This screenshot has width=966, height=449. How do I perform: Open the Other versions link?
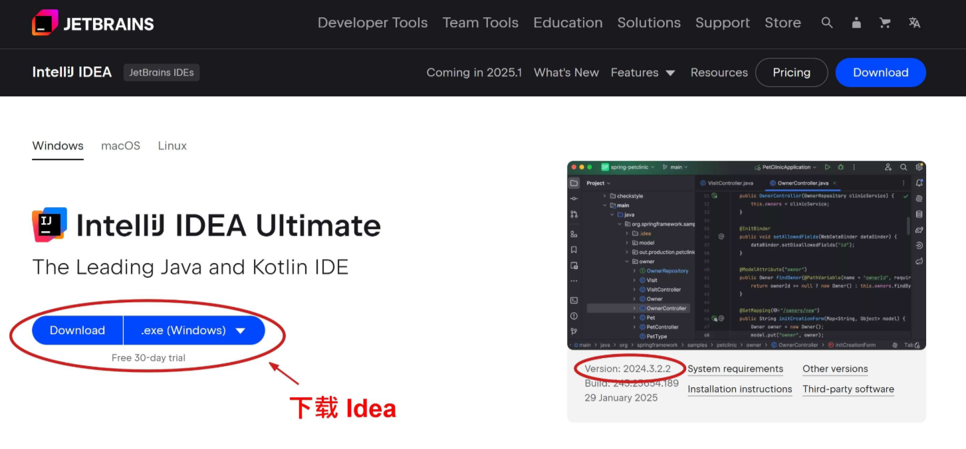(x=835, y=369)
